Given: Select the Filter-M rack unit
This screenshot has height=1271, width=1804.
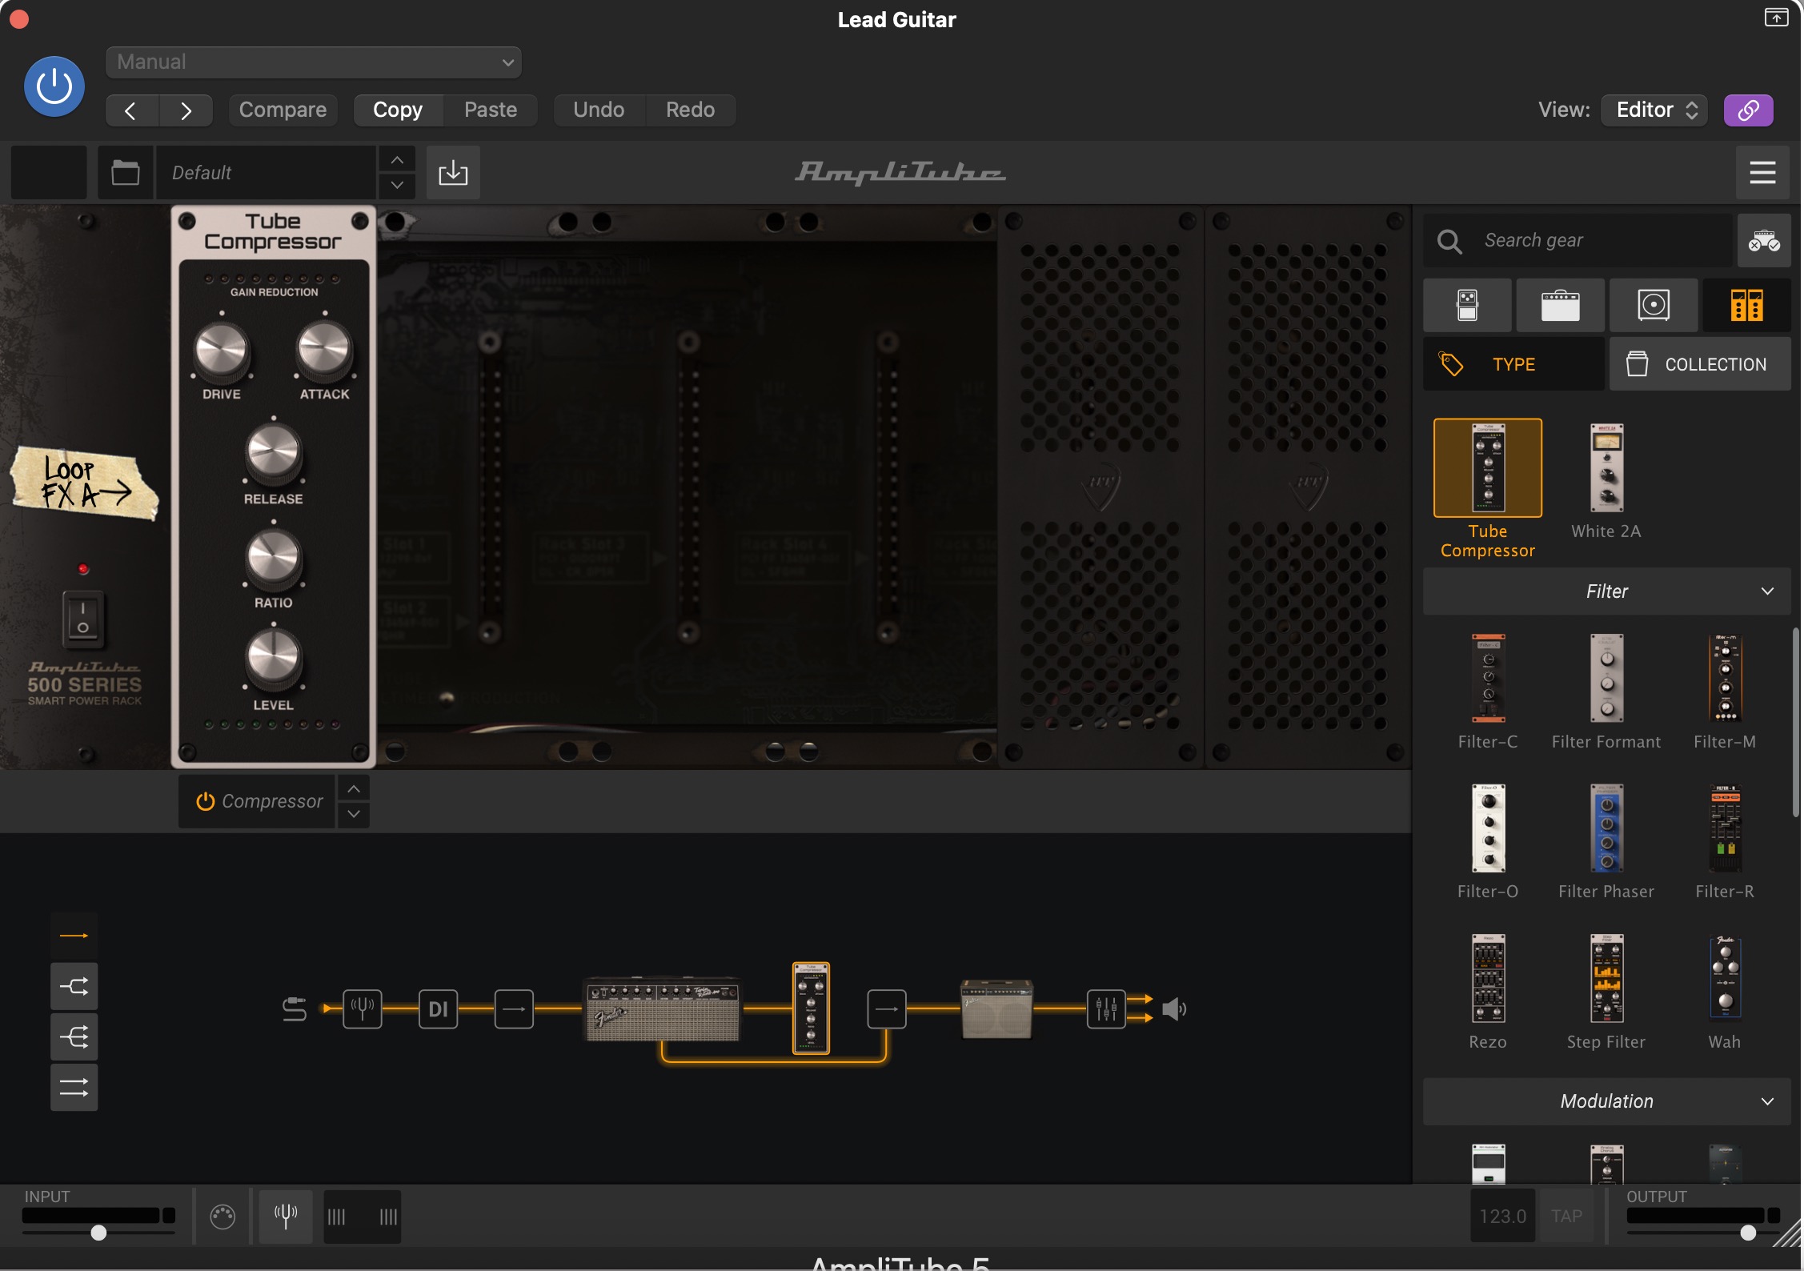Looking at the screenshot, I should tap(1725, 678).
